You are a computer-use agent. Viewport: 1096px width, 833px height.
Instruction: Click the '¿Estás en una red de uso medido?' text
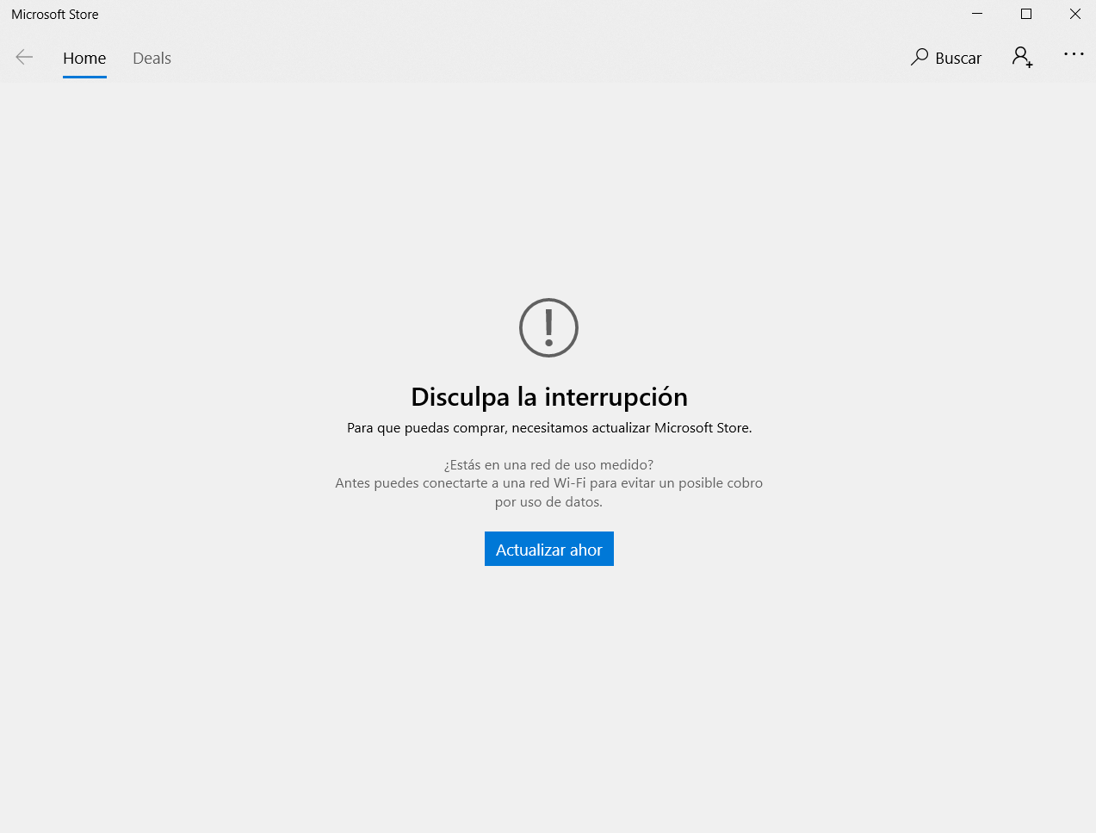pyautogui.click(x=548, y=464)
